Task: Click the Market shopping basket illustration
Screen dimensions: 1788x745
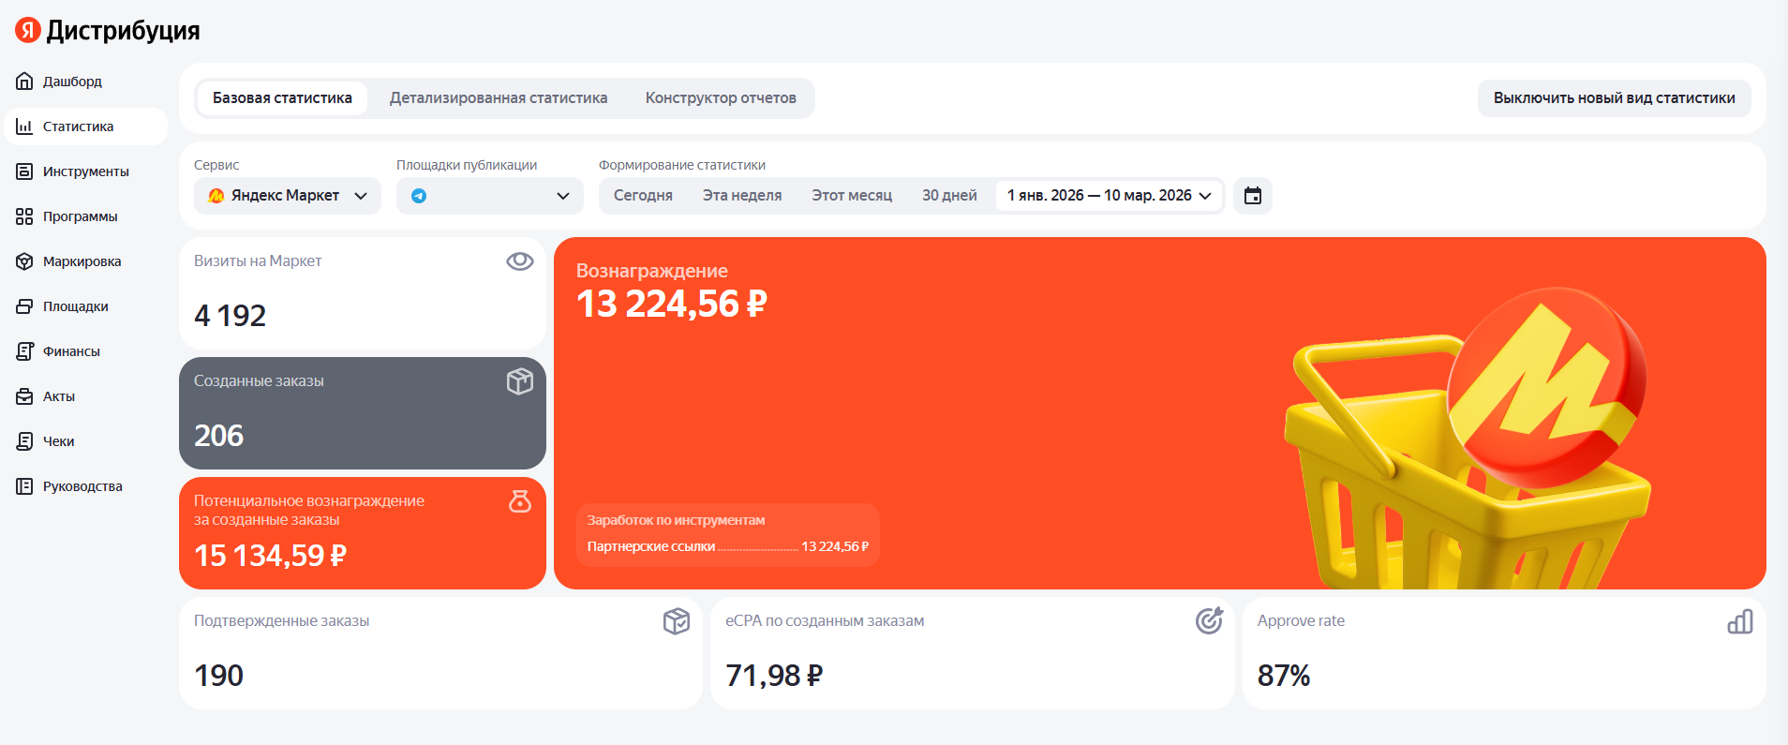Action: [x=1467, y=439]
